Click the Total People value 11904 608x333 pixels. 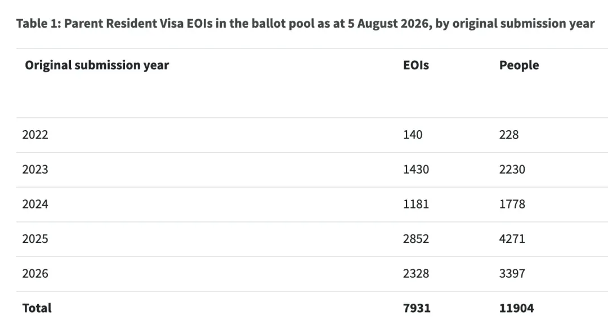pos(516,308)
